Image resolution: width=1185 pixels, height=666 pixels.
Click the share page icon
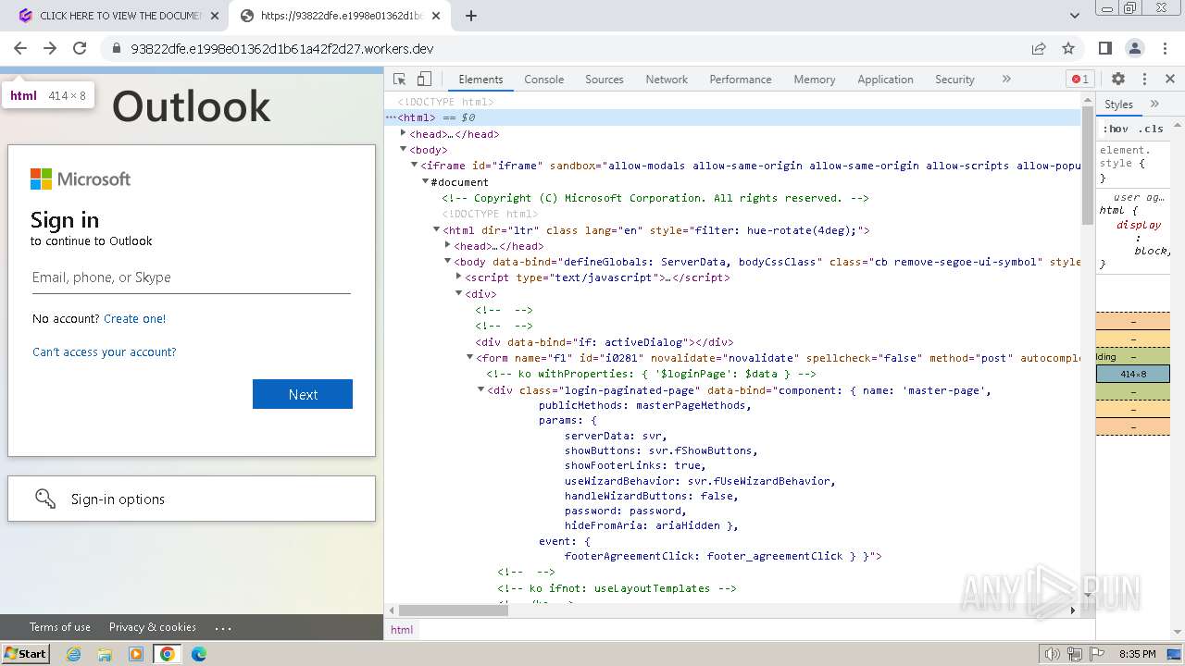[x=1039, y=48]
